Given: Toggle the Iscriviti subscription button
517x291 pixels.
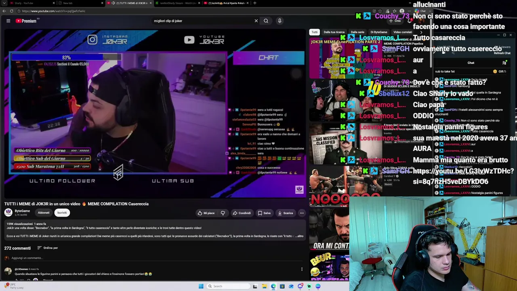Looking at the screenshot, I should 62,213.
